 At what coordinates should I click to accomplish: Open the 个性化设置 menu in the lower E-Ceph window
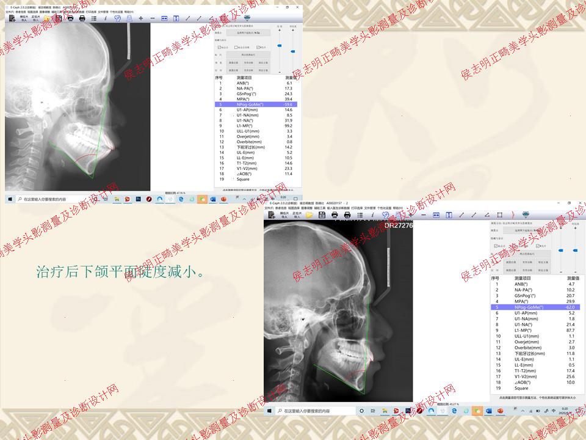point(384,208)
